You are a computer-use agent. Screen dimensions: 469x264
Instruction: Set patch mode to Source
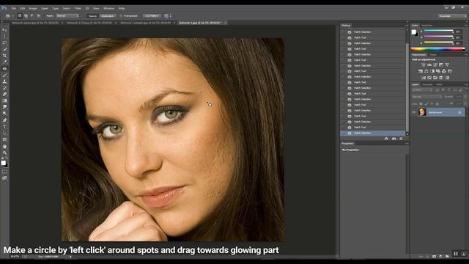coord(92,15)
